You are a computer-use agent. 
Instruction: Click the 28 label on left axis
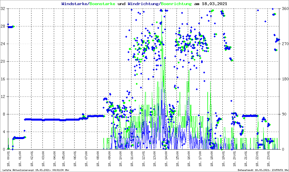pos(3,26)
